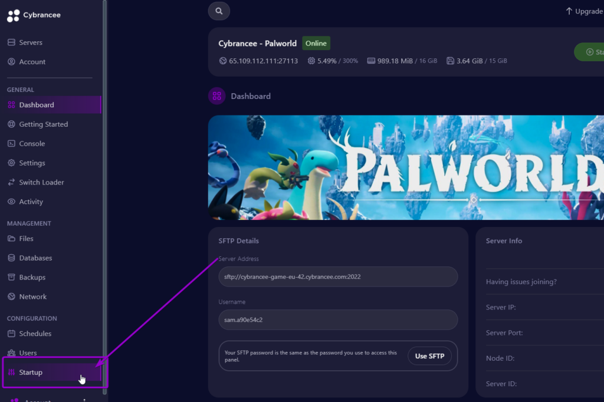Click the SFTP password note text

click(x=310, y=356)
